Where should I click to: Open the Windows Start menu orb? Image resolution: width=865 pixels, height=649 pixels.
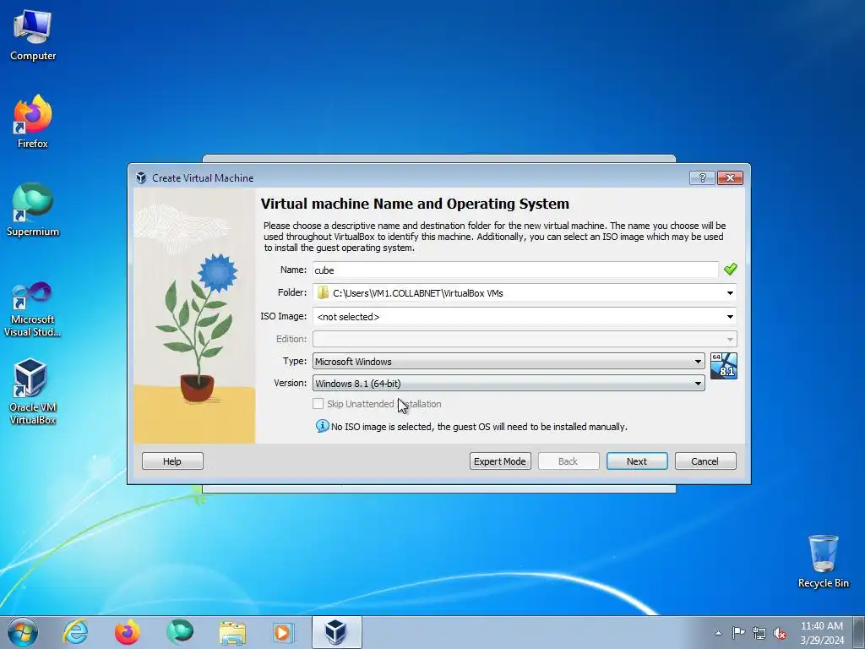coord(23,632)
